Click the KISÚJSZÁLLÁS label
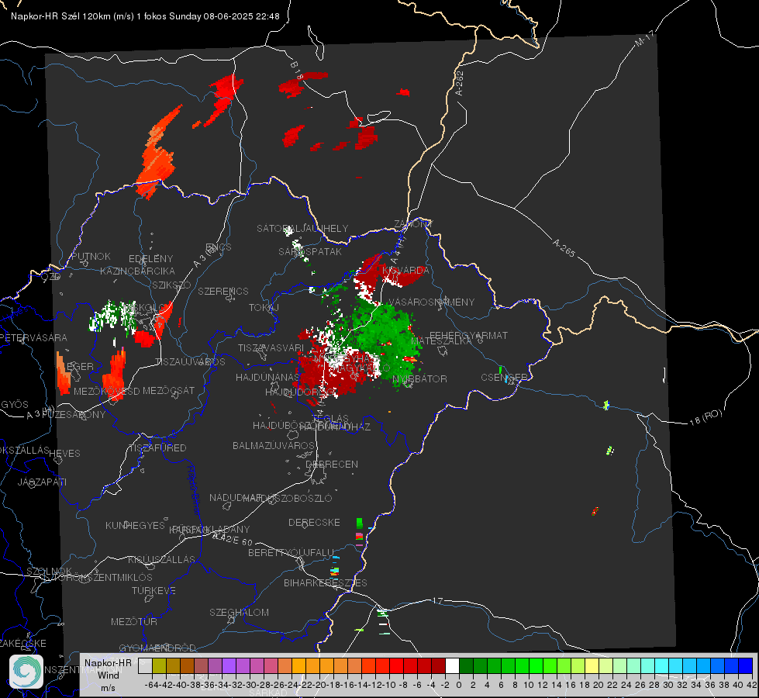 (x=161, y=559)
